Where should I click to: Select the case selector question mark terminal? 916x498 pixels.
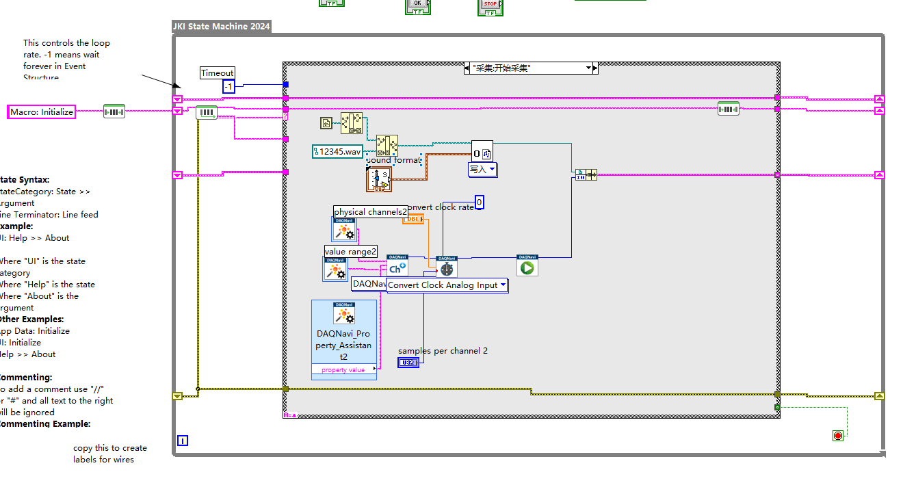(x=286, y=117)
